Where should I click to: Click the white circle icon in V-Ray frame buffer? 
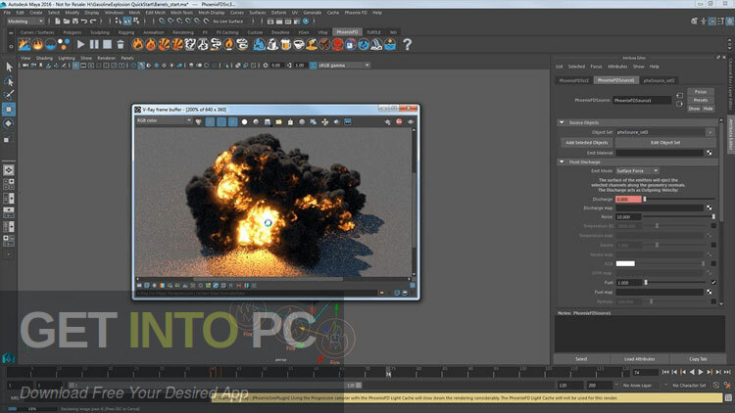point(244,121)
